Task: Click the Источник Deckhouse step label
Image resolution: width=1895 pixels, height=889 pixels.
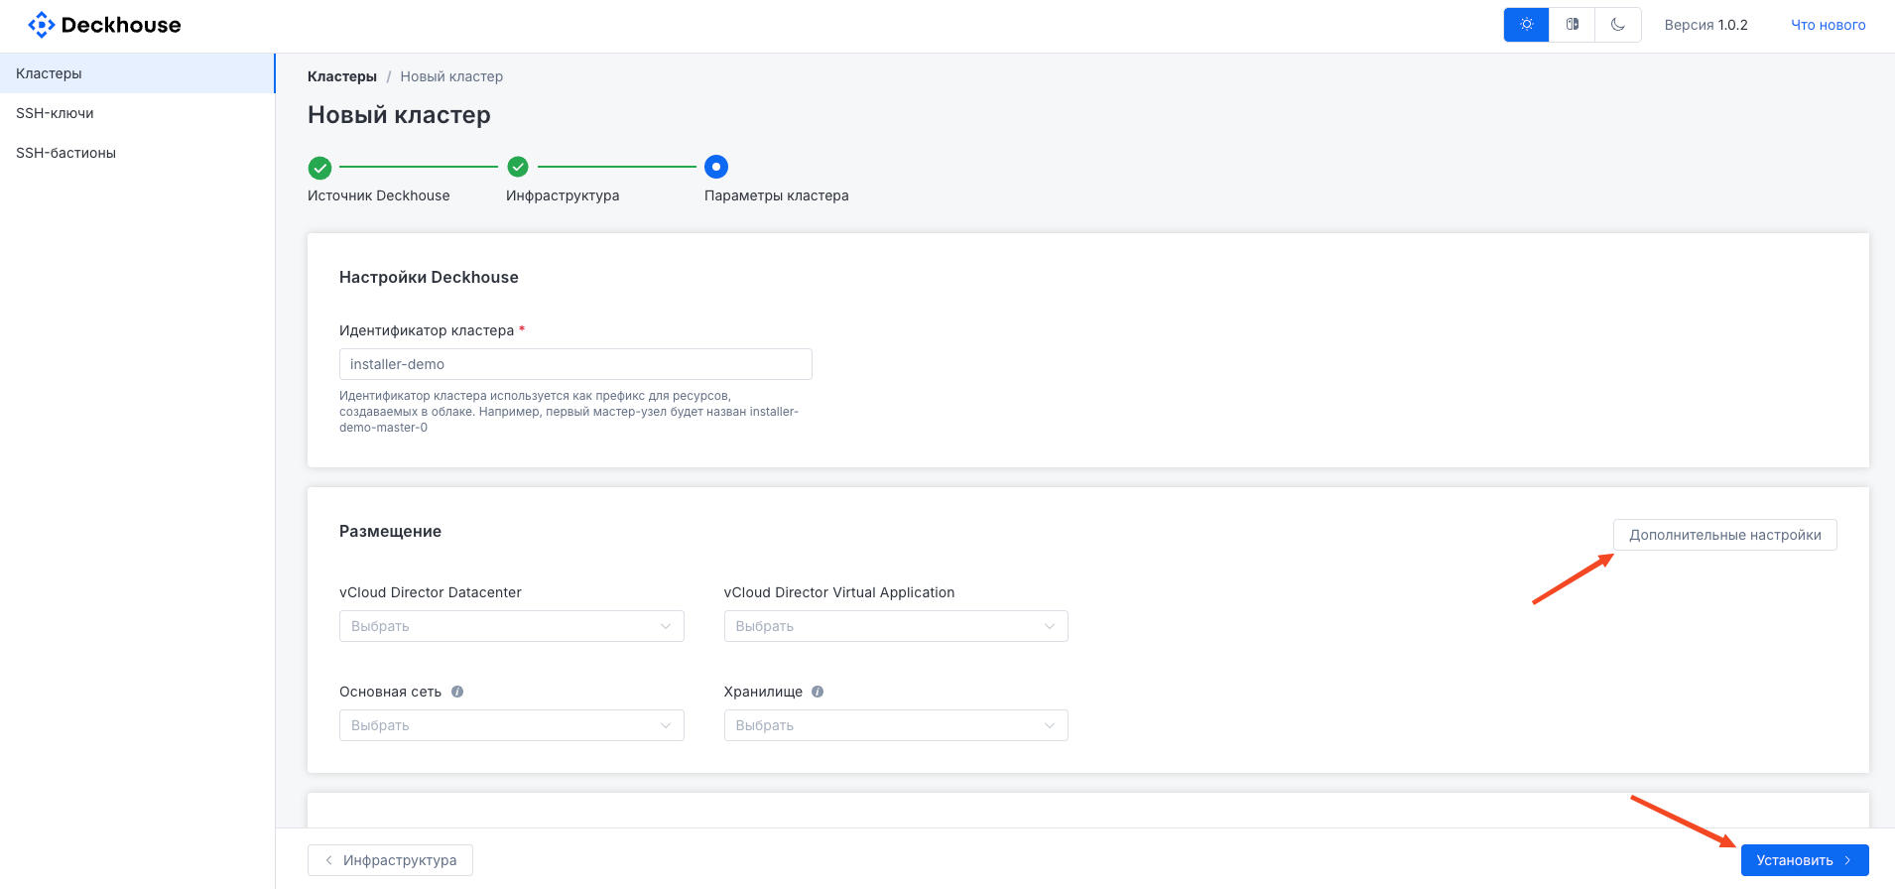Action: (379, 195)
